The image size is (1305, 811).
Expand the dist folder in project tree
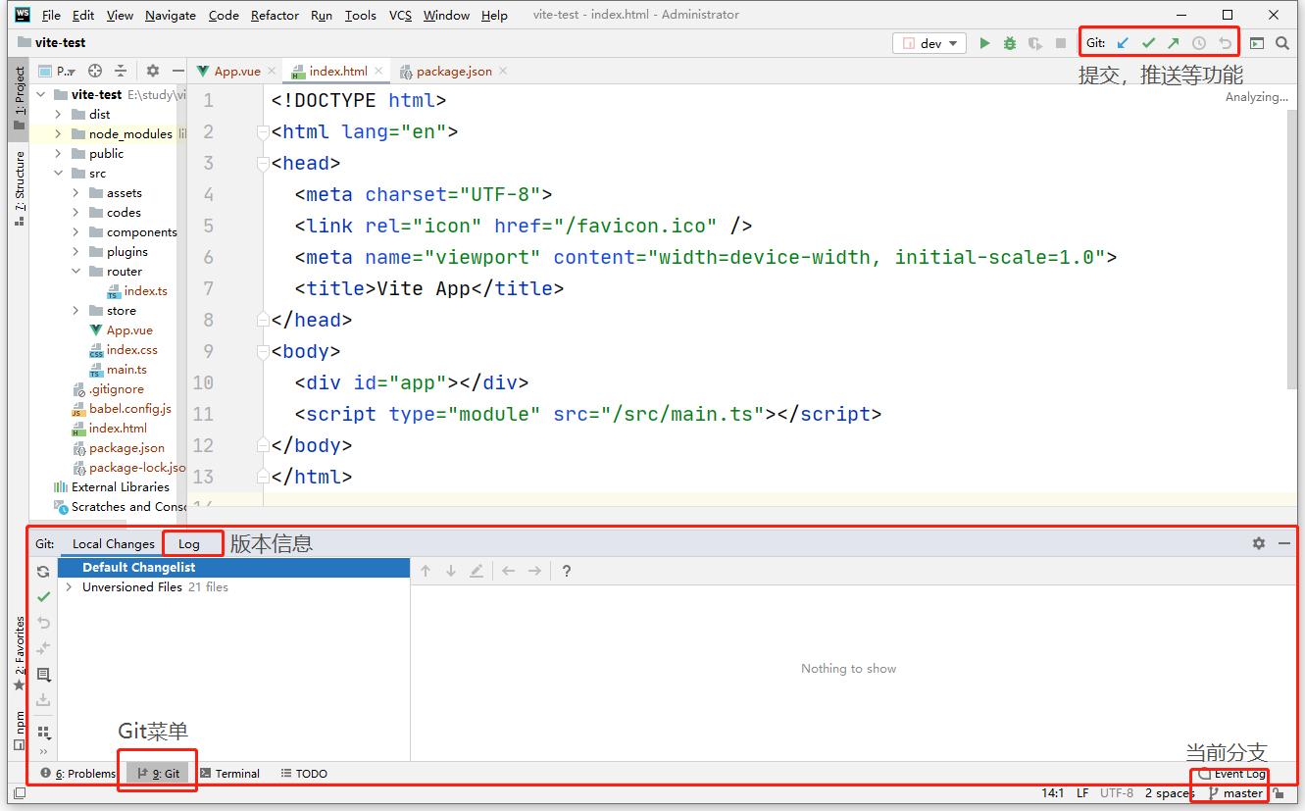(59, 115)
